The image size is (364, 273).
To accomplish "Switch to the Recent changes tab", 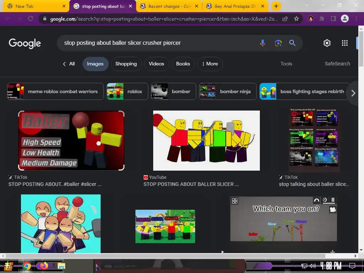I will pos(170,6).
